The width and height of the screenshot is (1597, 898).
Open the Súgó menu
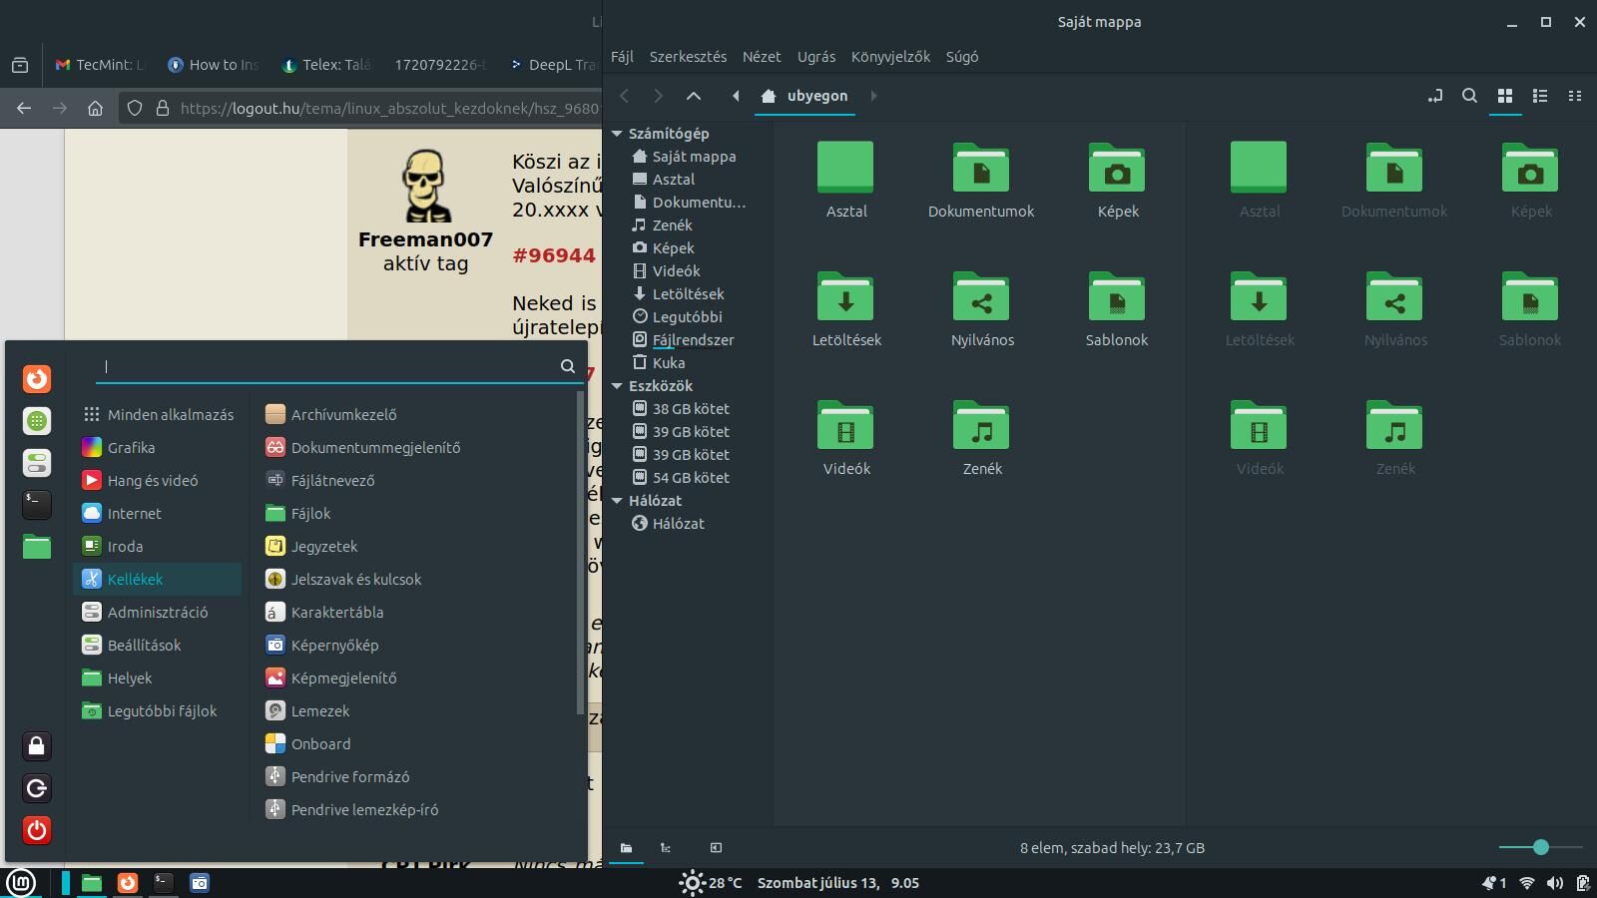[x=962, y=57]
